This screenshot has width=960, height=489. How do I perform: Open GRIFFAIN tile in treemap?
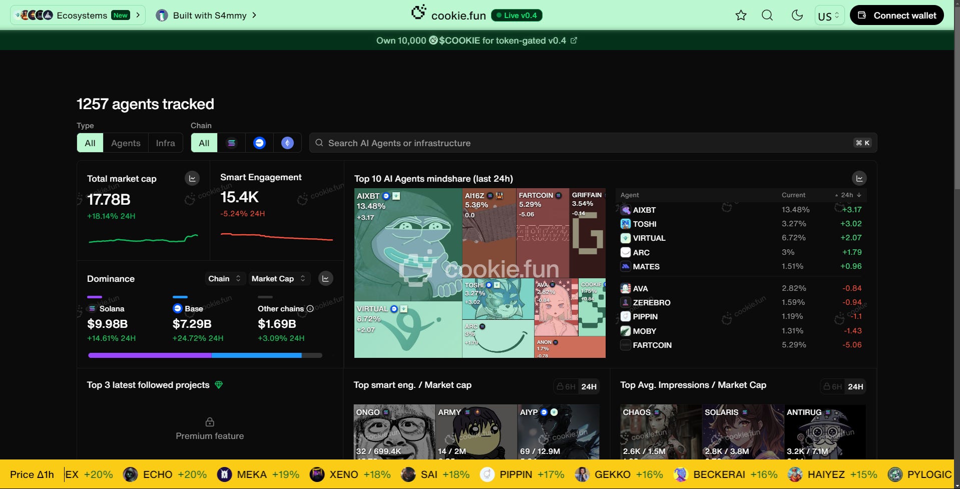click(x=588, y=233)
